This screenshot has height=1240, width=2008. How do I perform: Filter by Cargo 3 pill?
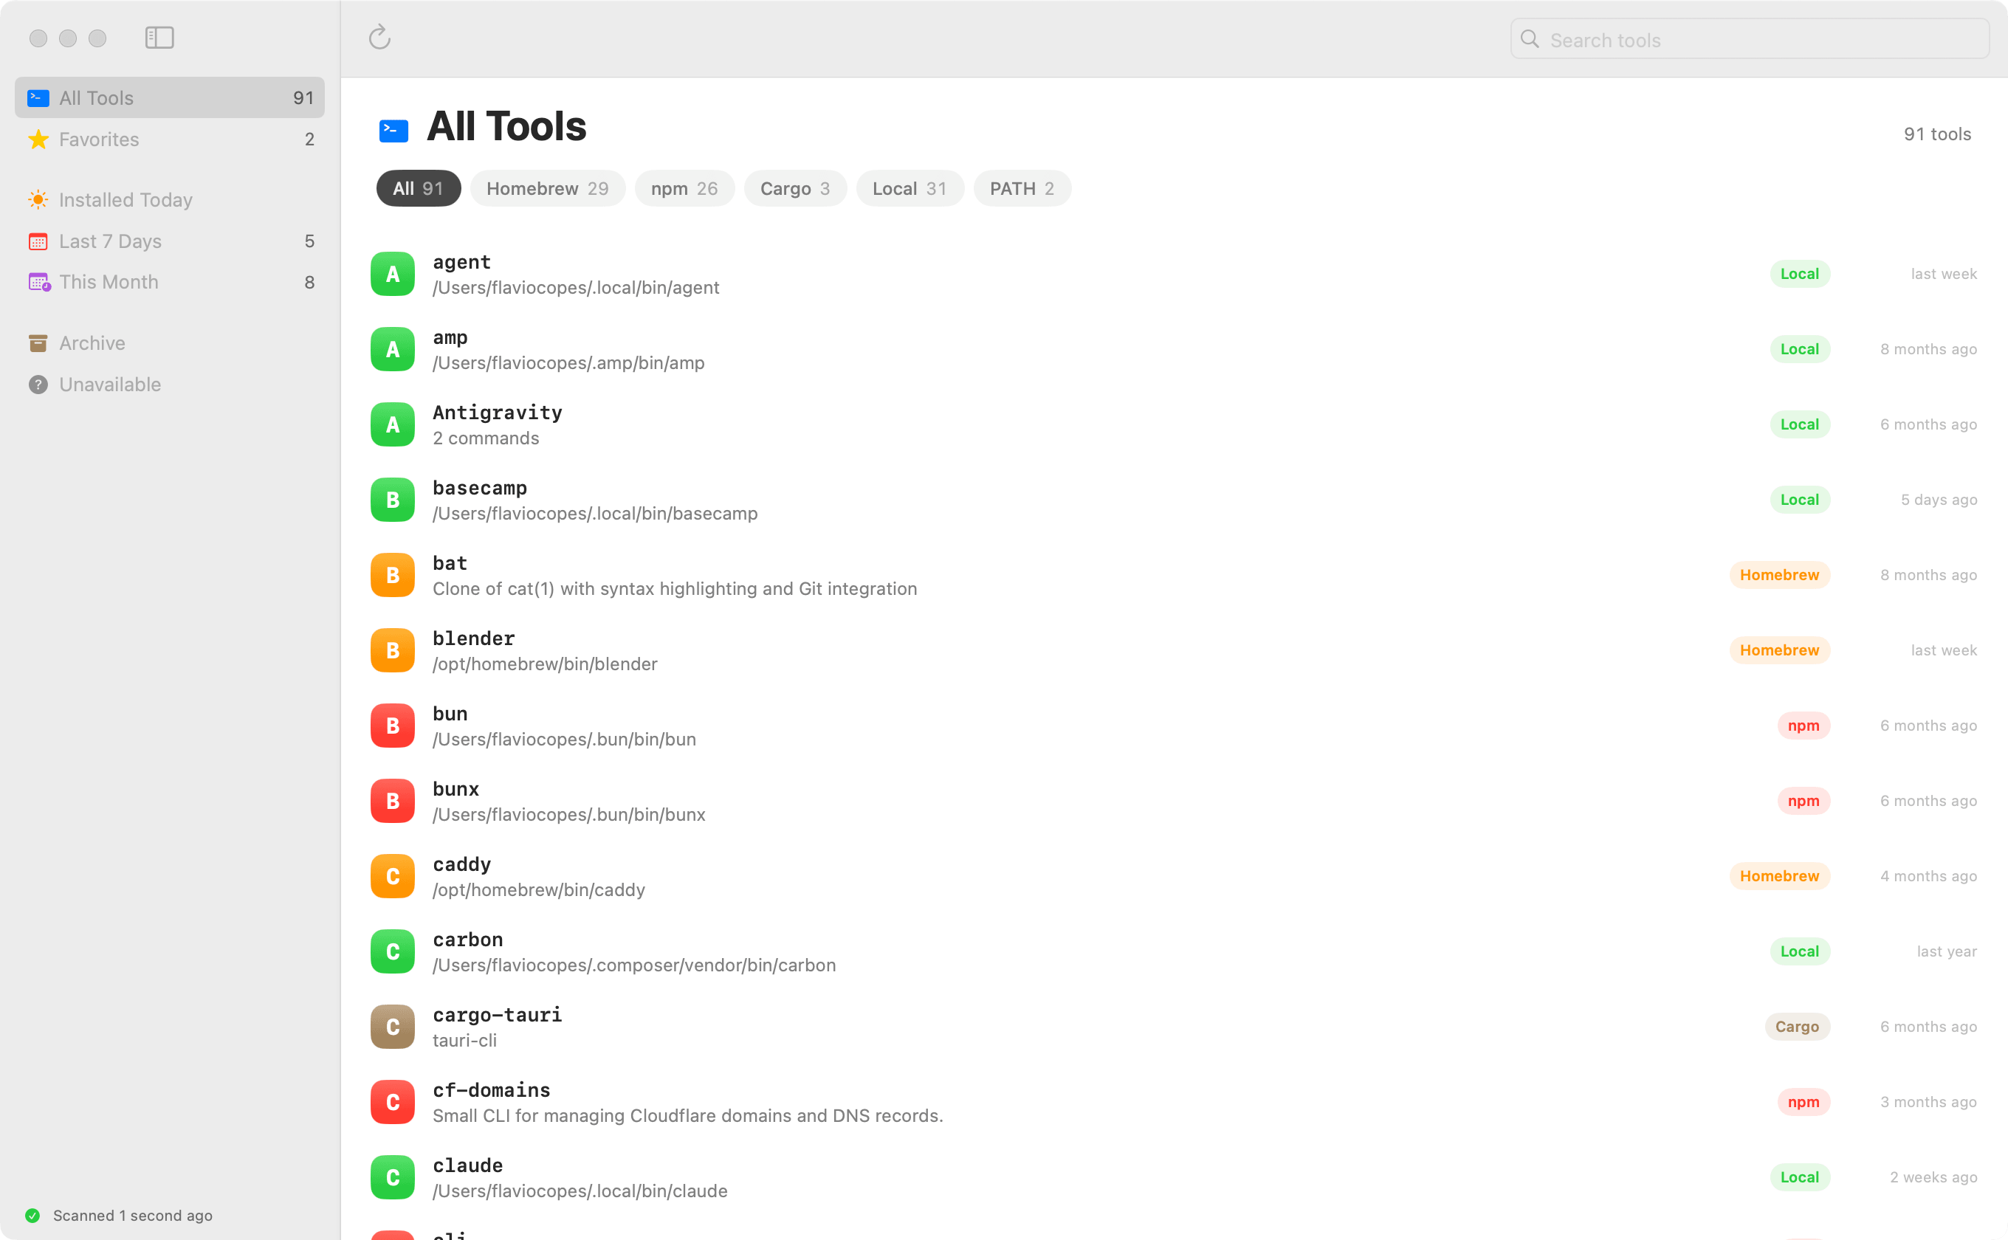795,189
